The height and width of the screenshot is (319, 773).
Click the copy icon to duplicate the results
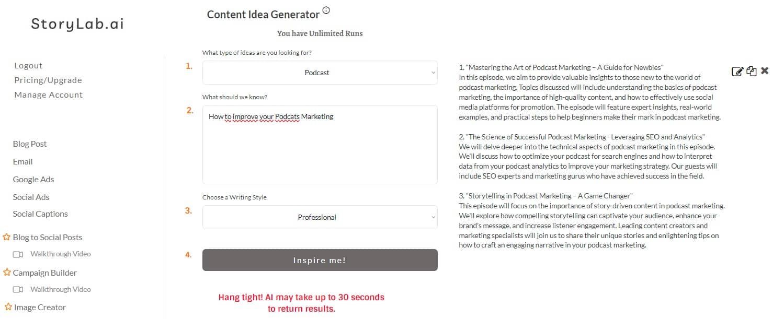point(751,71)
